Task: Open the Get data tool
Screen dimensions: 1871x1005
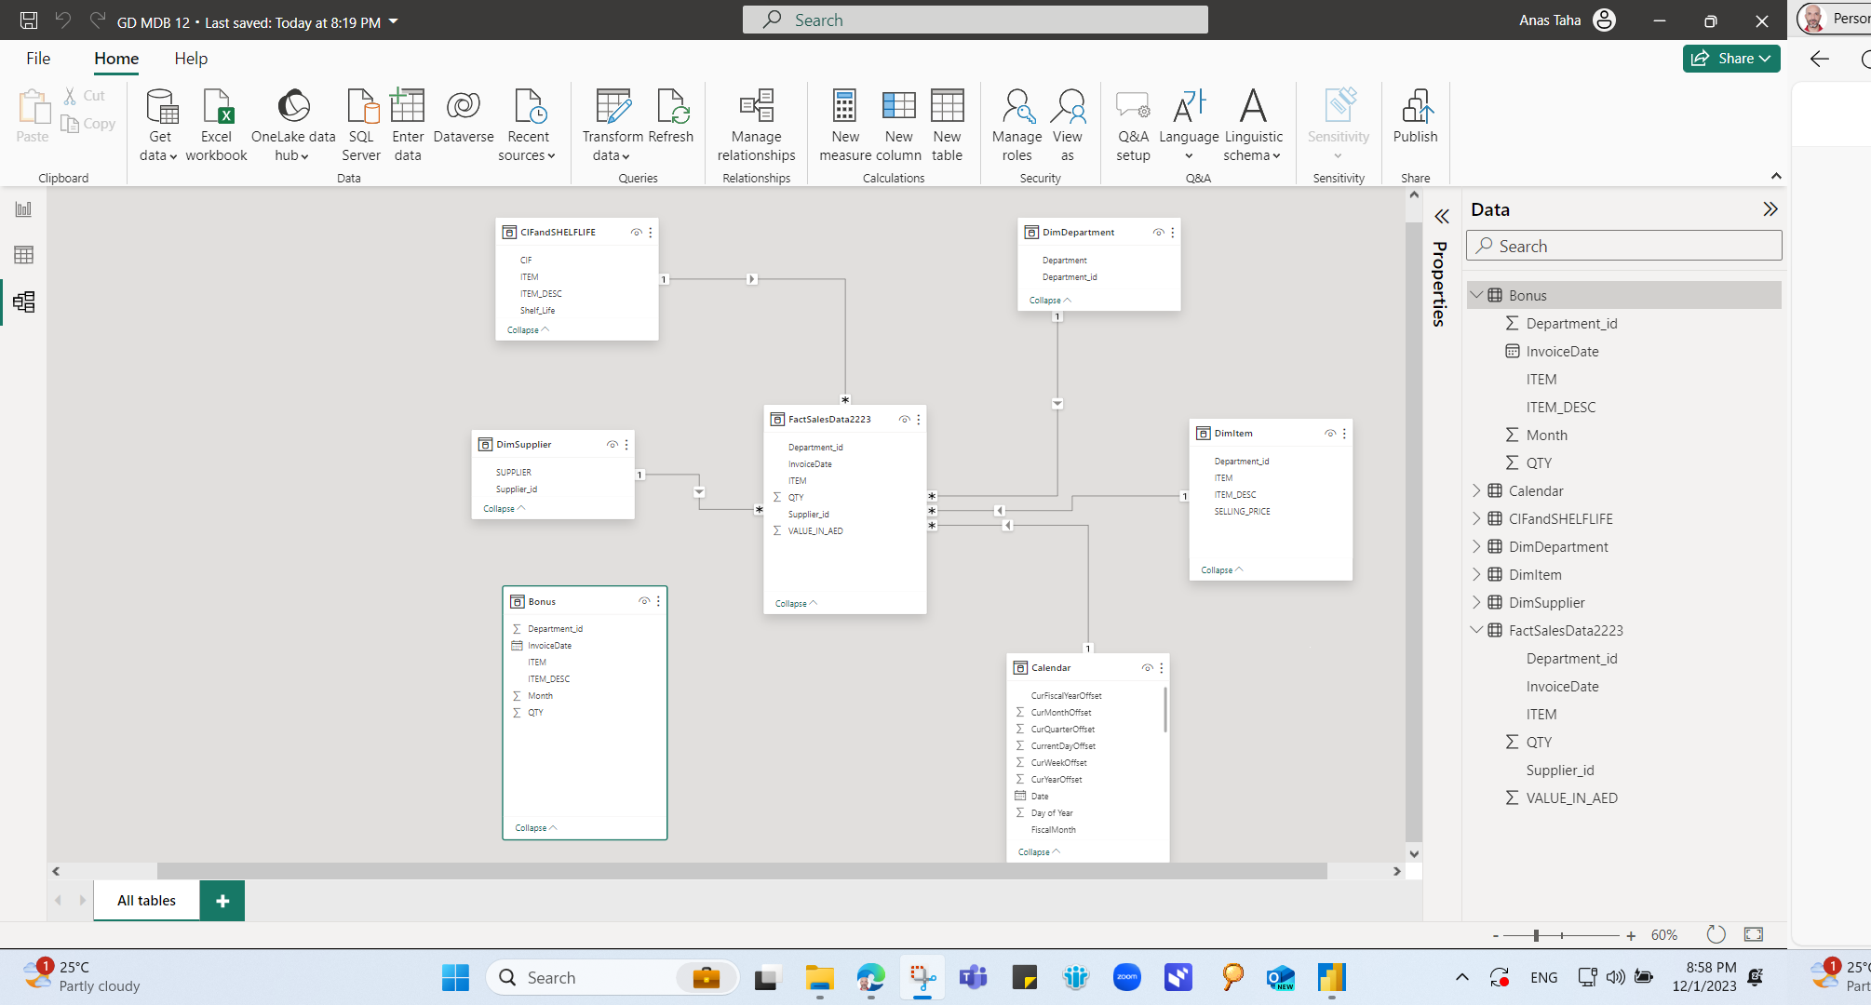Action: click(159, 125)
